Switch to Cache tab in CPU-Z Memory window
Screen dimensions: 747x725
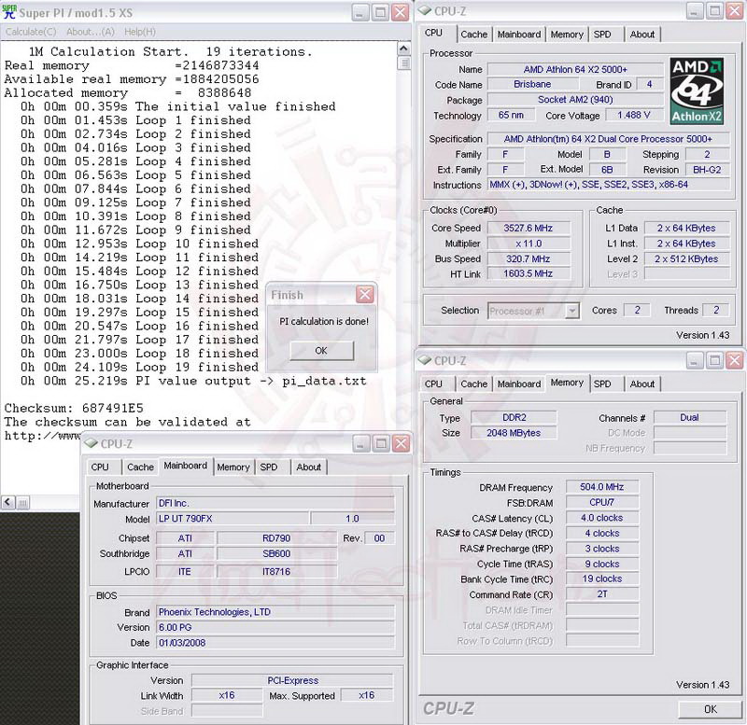tap(474, 383)
